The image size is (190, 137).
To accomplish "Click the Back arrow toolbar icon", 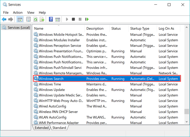I will (x=4, y=19).
